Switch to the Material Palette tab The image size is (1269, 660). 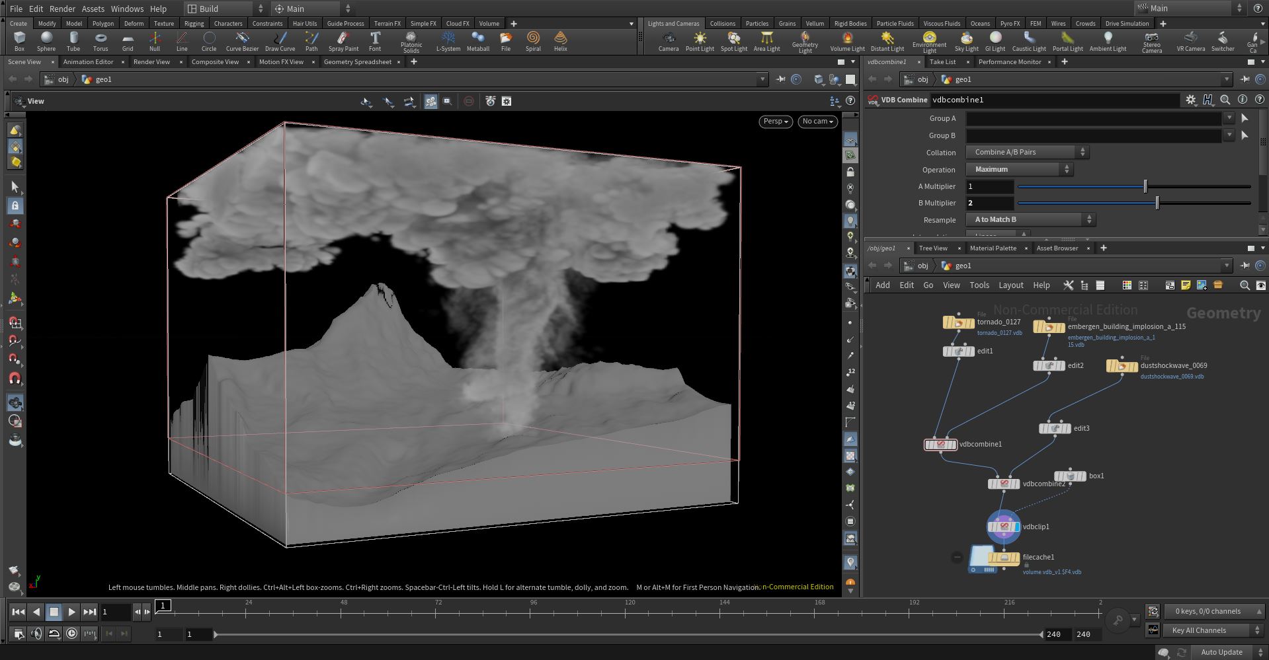993,248
